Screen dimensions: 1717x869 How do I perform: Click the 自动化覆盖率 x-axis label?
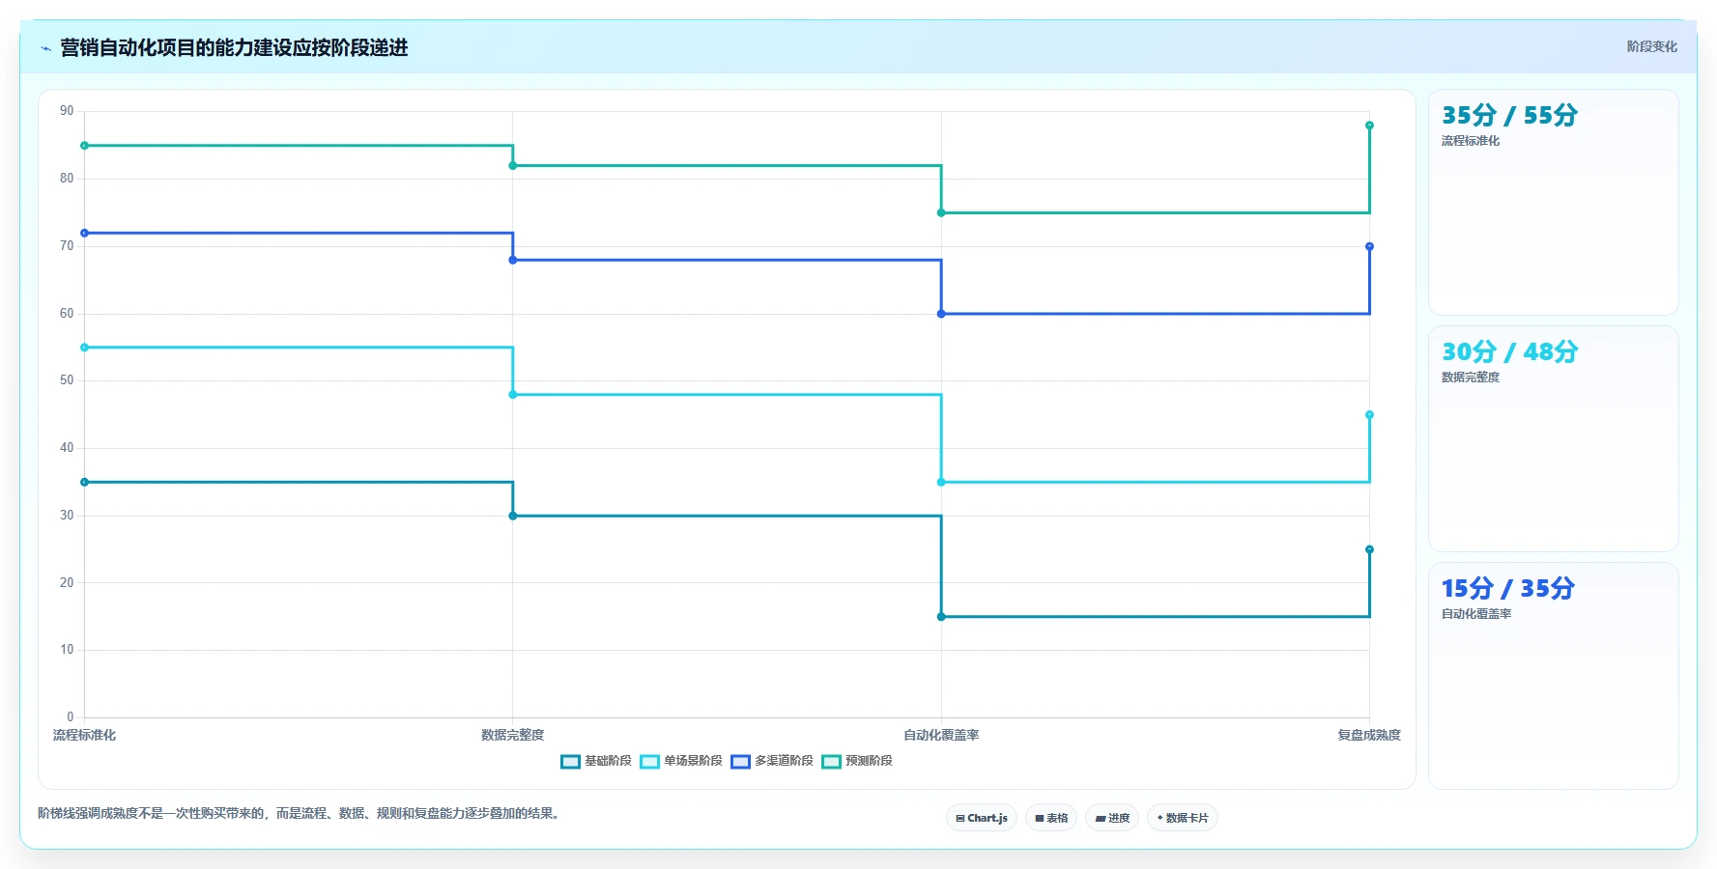[x=941, y=735]
